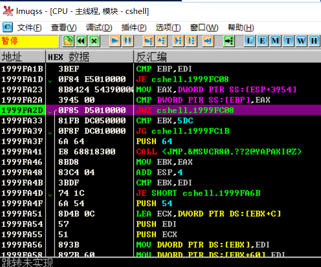The width and height of the screenshot is (321, 267).
Task: Select the CMP EBX,5DC instruction
Action: coord(165,121)
